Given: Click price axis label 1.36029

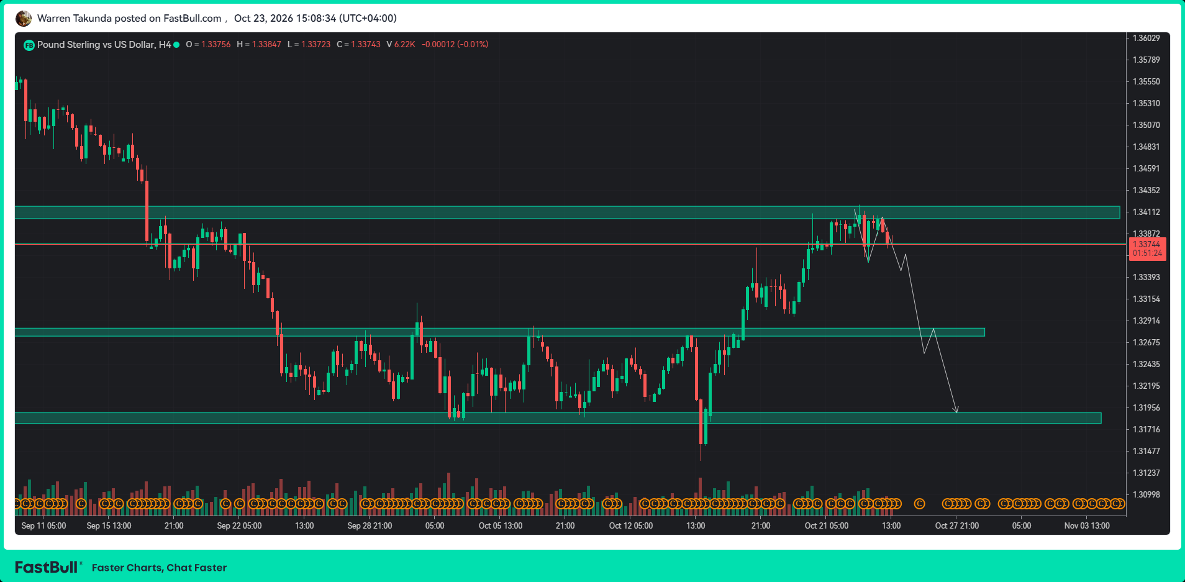Looking at the screenshot, I should 1146,38.
